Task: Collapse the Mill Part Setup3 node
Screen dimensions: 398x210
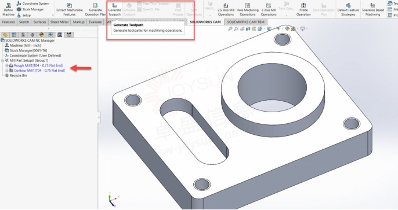Action: pyautogui.click(x=2, y=61)
